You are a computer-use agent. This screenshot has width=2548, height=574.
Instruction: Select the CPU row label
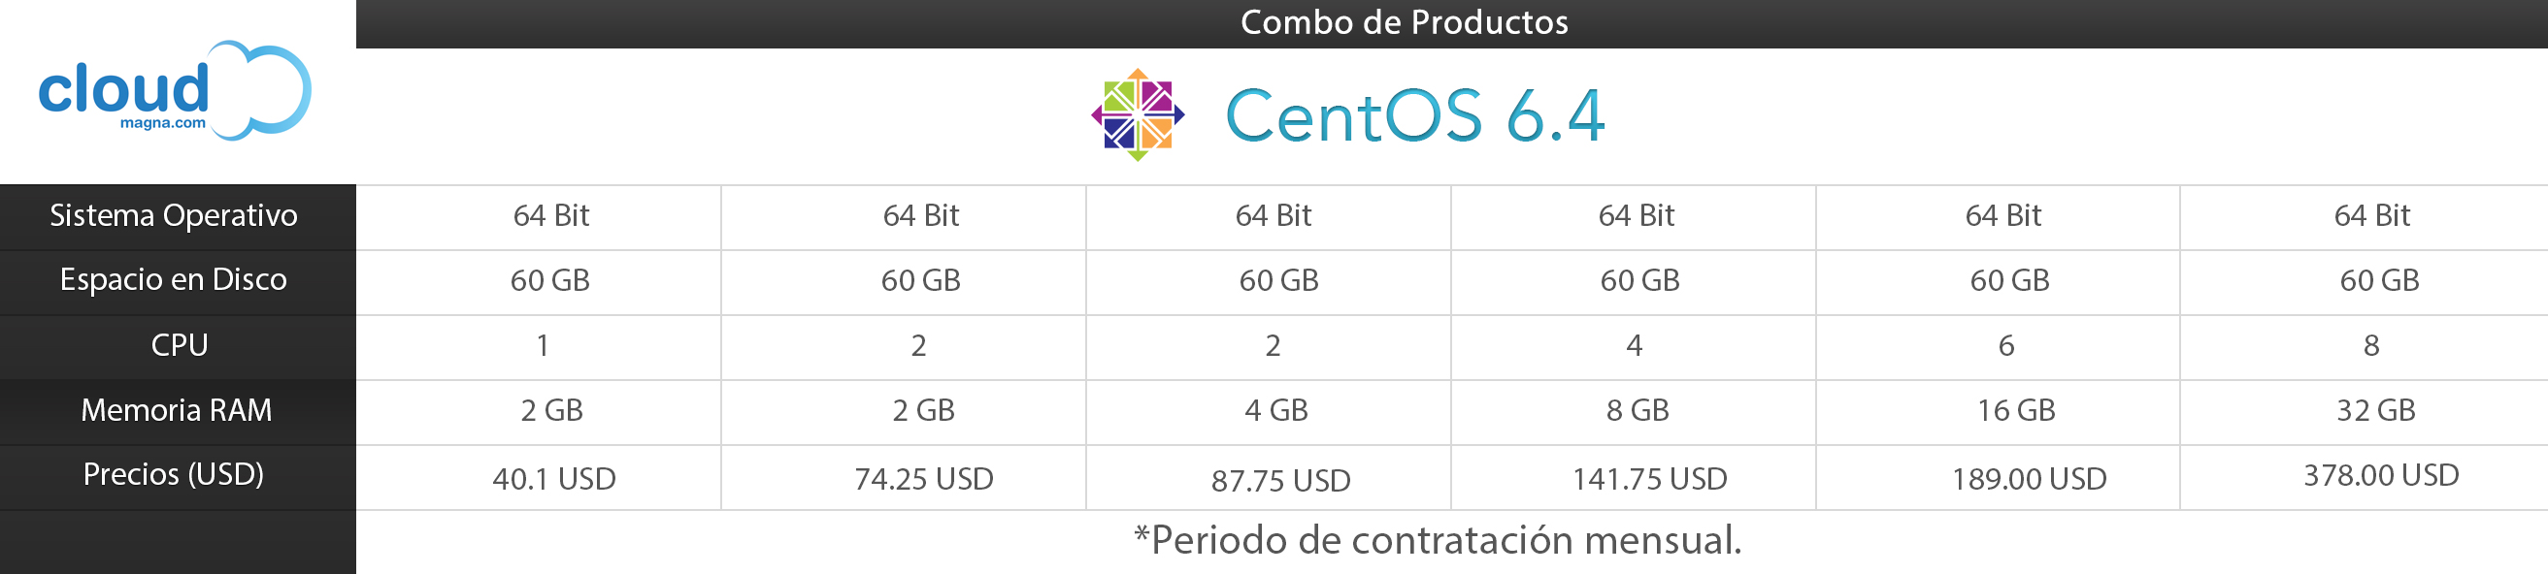(x=179, y=345)
